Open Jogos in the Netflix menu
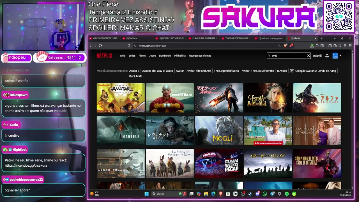Screen dimensions: 359x202 pos(152,56)
